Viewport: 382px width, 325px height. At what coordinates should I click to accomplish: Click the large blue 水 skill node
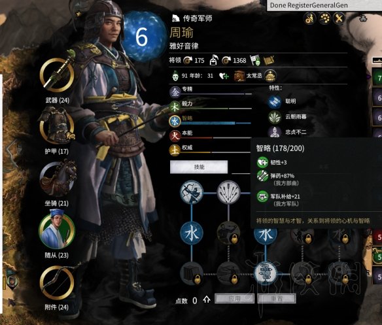[x=192, y=233]
